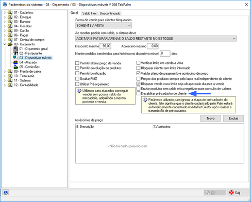Check Verificar limite em venda a vista

pyautogui.click(x=138, y=63)
